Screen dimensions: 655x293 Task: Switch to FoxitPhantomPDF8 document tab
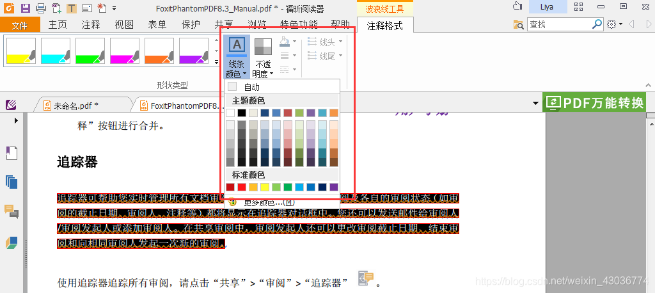[x=180, y=106]
